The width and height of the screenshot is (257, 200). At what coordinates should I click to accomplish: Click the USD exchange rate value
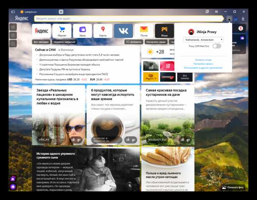click(x=76, y=79)
